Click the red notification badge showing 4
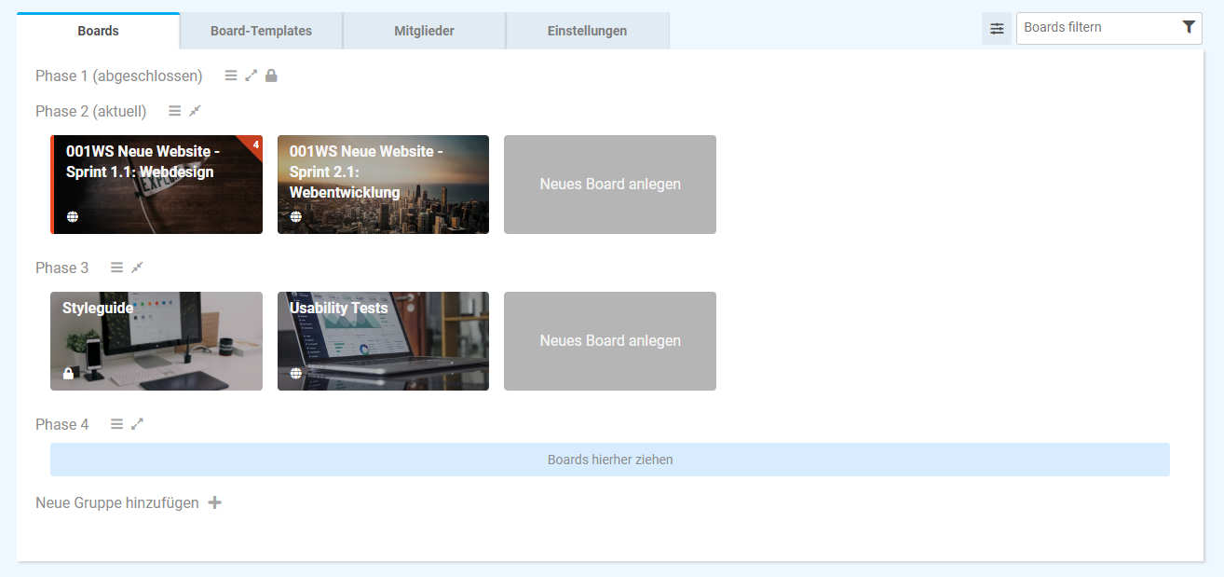The width and height of the screenshot is (1224, 577). [x=254, y=144]
